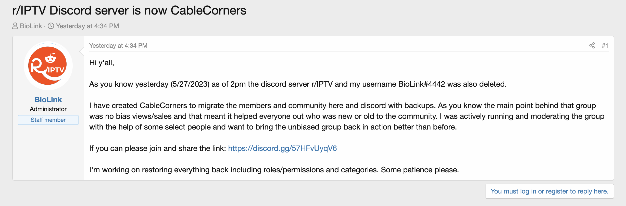Image resolution: width=626 pixels, height=206 pixels.
Task: Click thread start date next to clock
Action: tap(87, 26)
